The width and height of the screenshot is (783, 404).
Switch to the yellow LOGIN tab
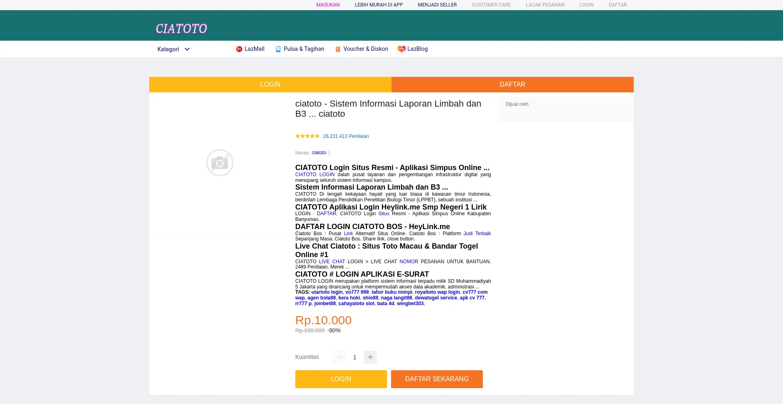pyautogui.click(x=270, y=85)
